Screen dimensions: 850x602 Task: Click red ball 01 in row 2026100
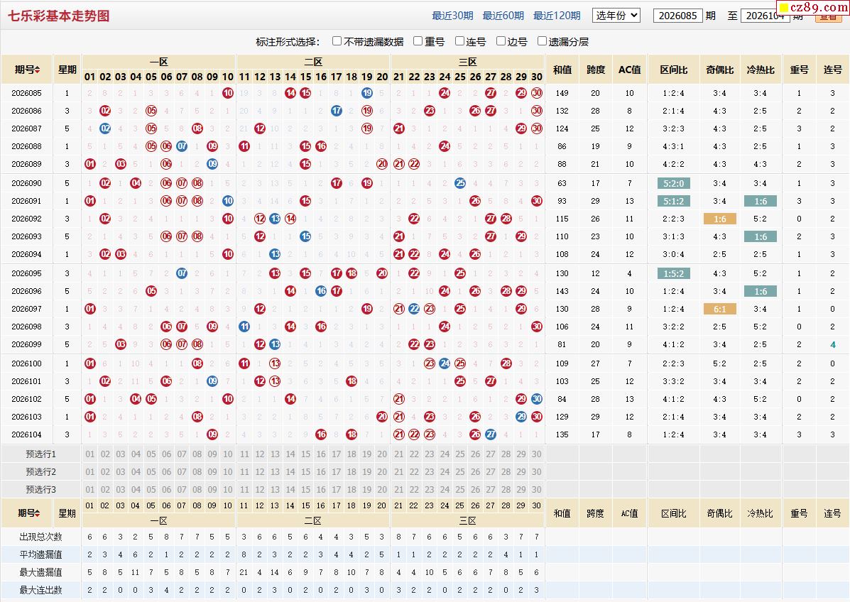[x=90, y=363]
